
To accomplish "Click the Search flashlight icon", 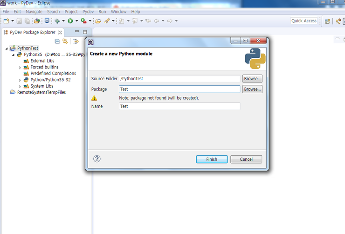I will [x=107, y=21].
